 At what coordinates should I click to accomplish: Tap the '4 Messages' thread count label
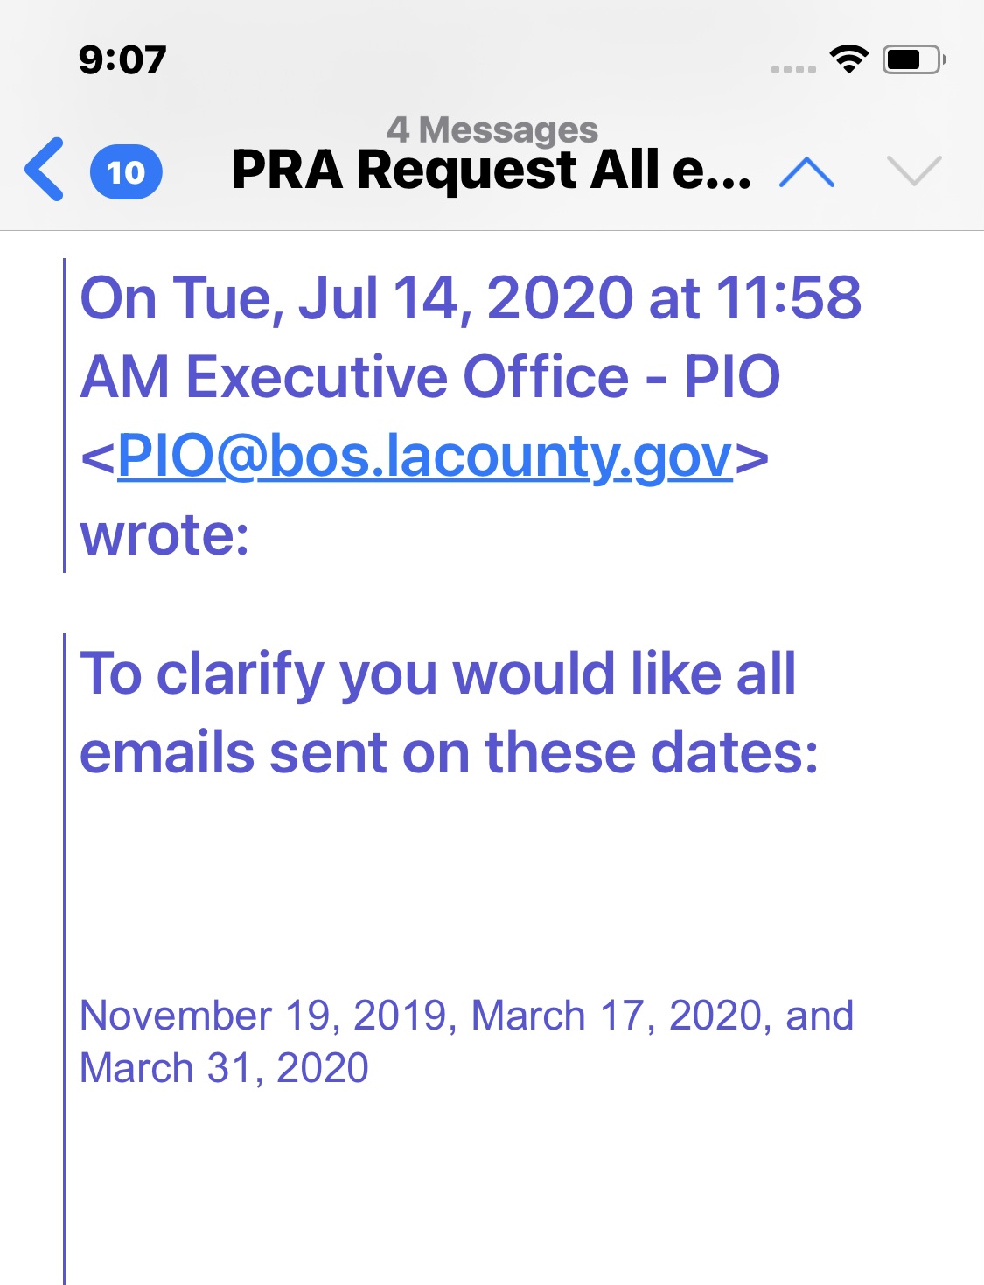coord(492,130)
